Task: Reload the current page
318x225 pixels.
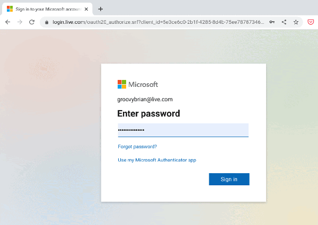Action: (x=32, y=22)
